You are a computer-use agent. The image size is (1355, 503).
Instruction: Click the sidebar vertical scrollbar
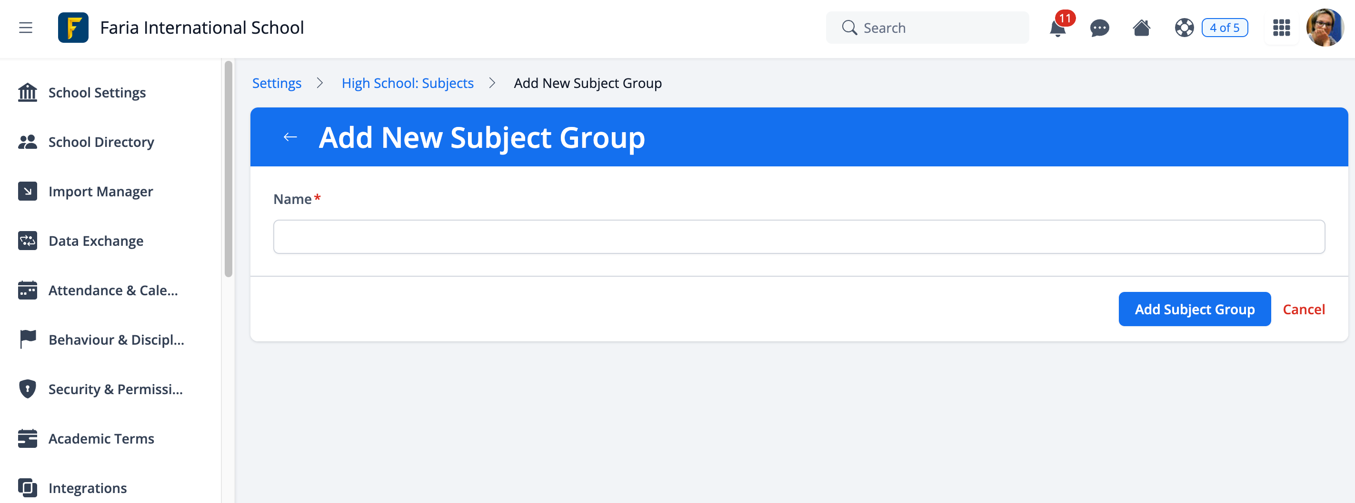228,169
